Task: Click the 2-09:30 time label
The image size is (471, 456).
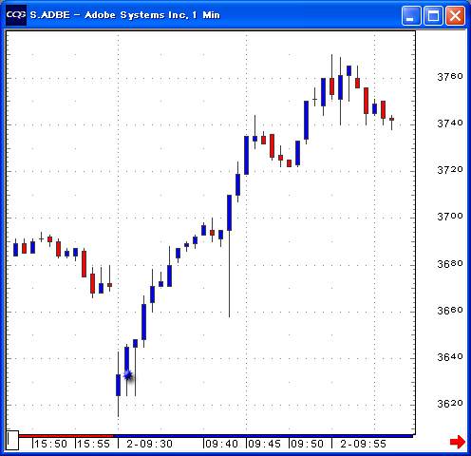Action: (x=149, y=444)
